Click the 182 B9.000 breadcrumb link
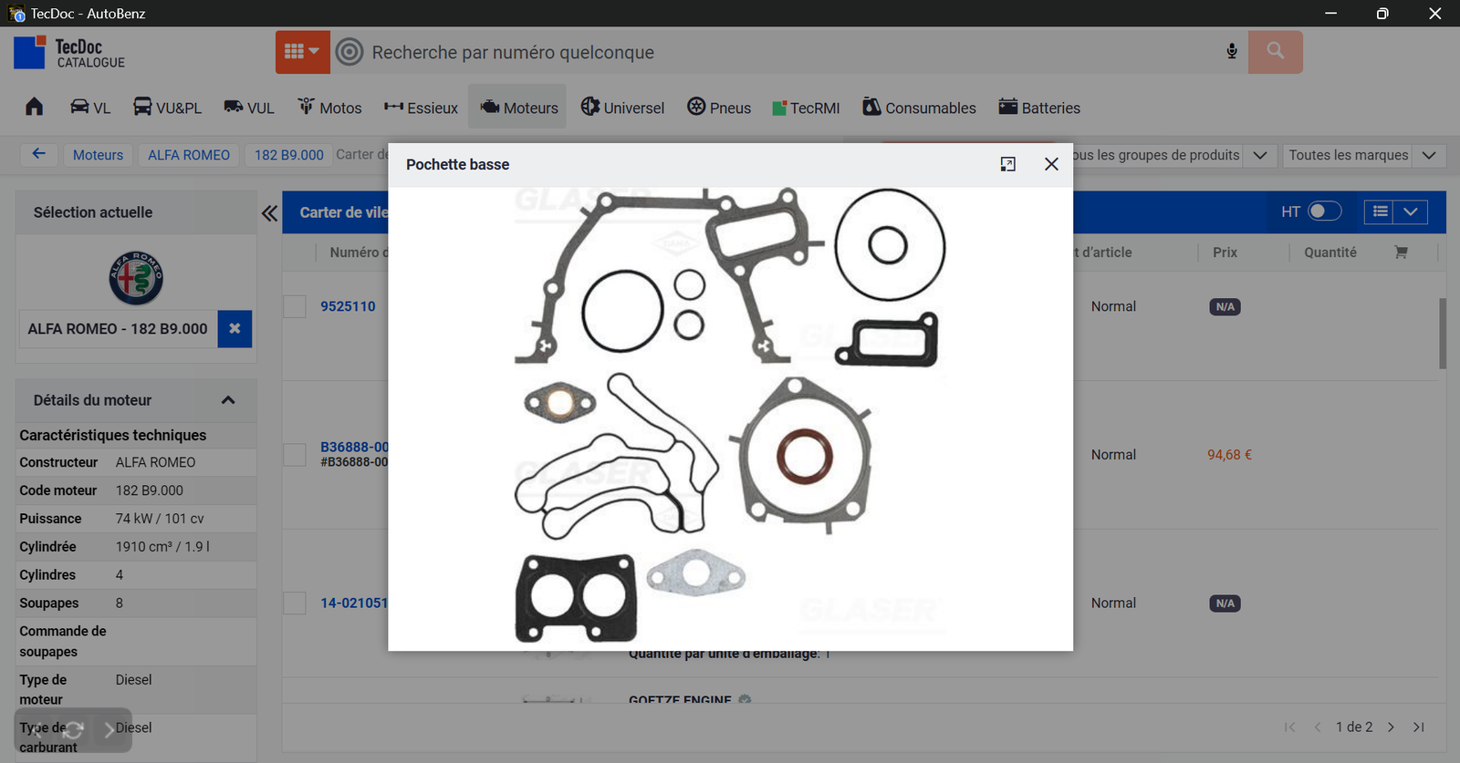 click(x=288, y=155)
